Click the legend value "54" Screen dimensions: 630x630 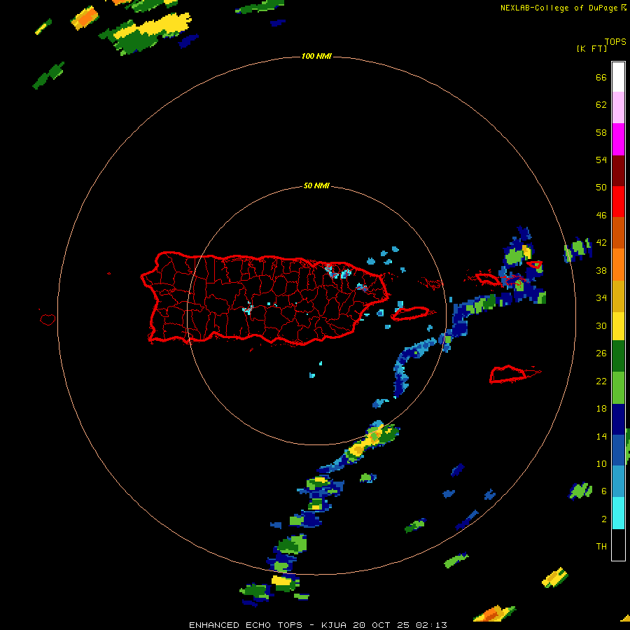pyautogui.click(x=601, y=160)
